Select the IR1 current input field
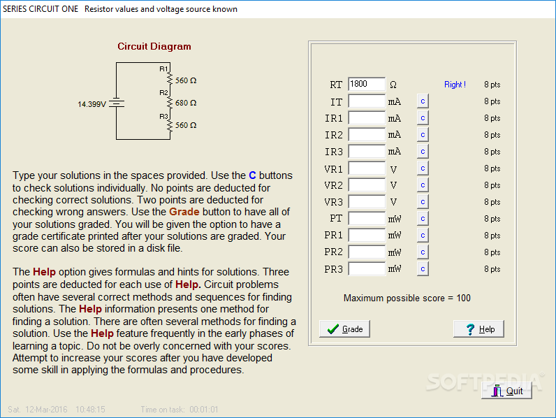 367,118
